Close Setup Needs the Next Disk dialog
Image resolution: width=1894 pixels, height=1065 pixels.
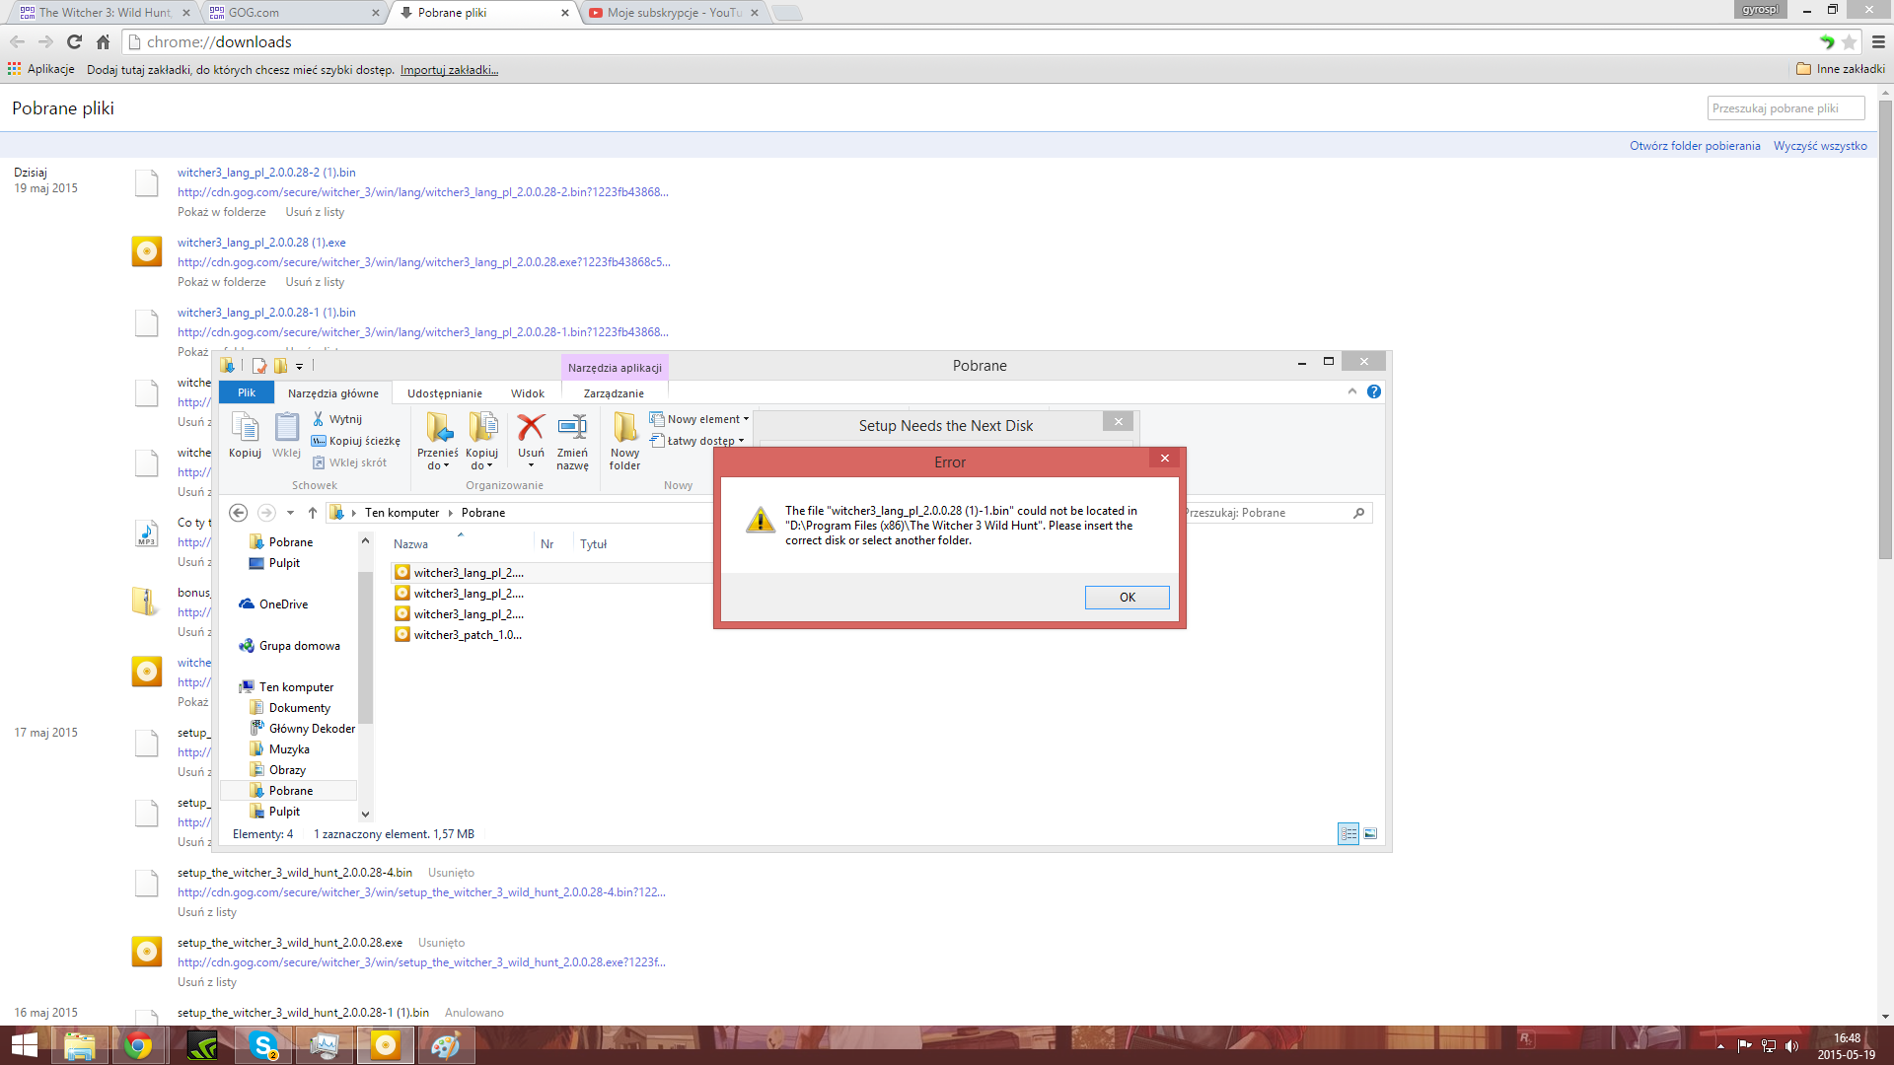(x=1118, y=421)
